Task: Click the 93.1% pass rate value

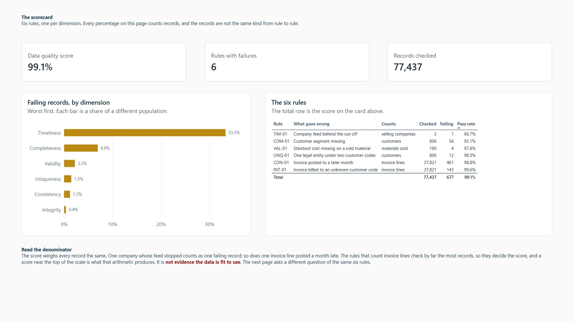Action: [470, 141]
